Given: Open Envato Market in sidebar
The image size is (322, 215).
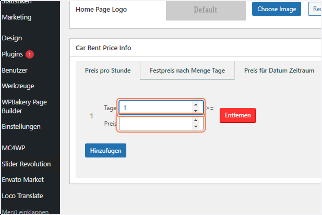Looking at the screenshot, I should pyautogui.click(x=23, y=179).
